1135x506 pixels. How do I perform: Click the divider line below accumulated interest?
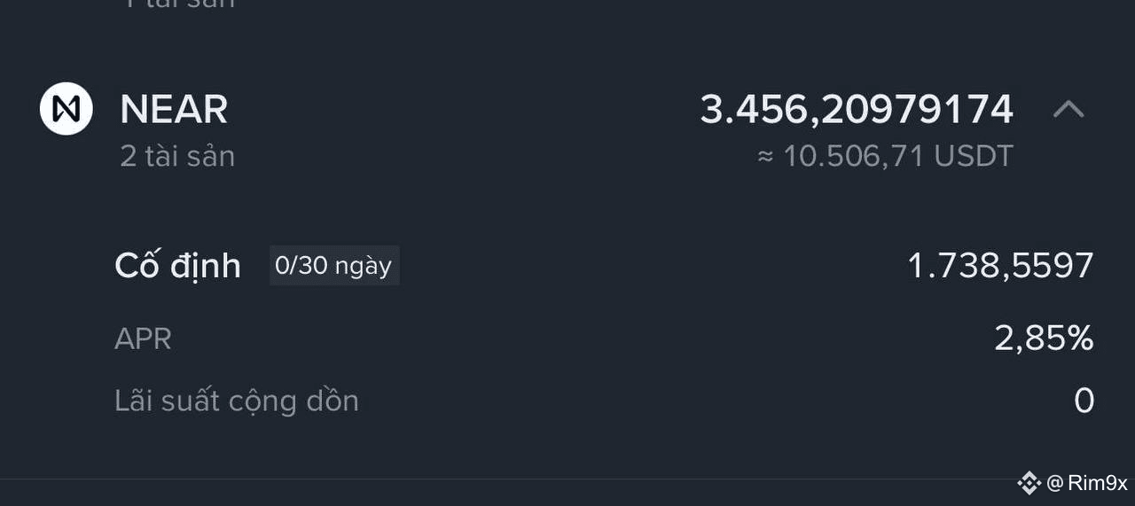tap(567, 479)
